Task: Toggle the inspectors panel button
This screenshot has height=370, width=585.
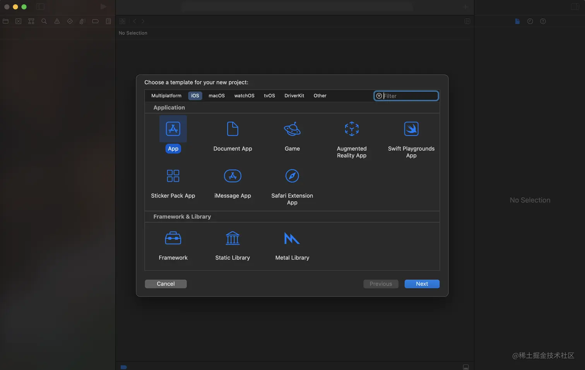Action: pyautogui.click(x=575, y=7)
